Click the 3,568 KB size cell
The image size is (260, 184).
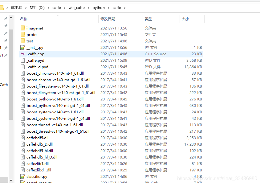(x=194, y=61)
